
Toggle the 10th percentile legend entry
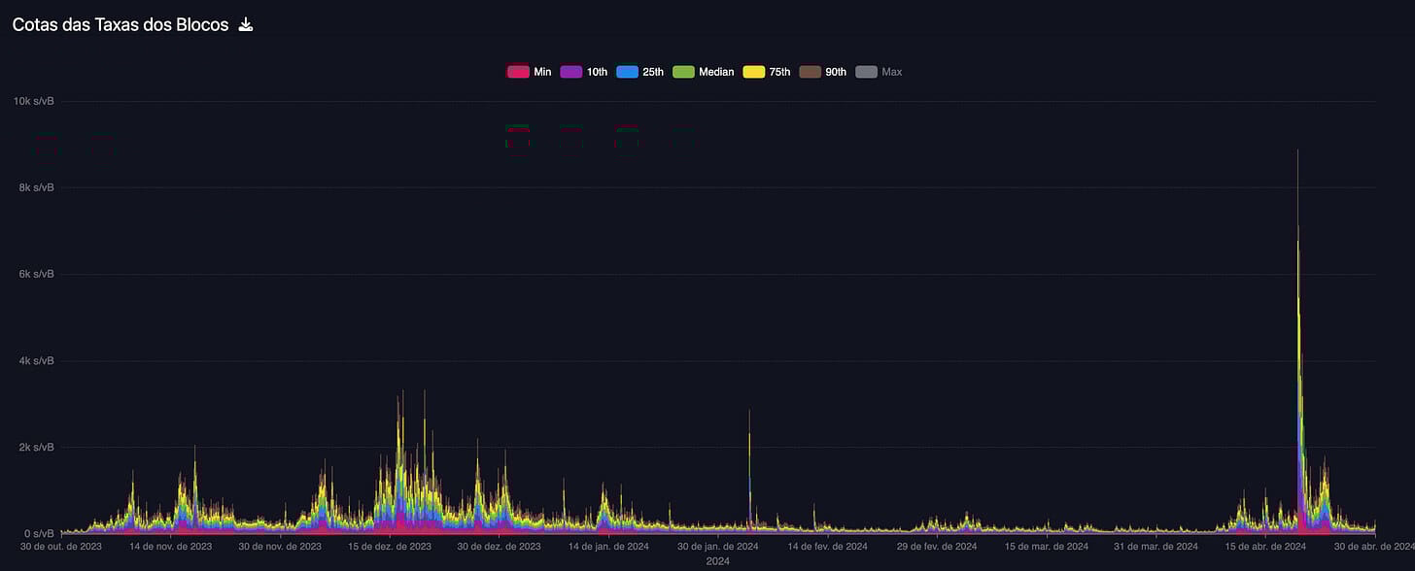click(x=584, y=72)
